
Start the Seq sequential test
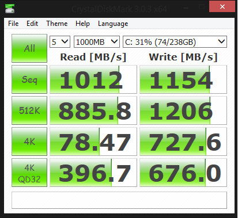coord(29,79)
